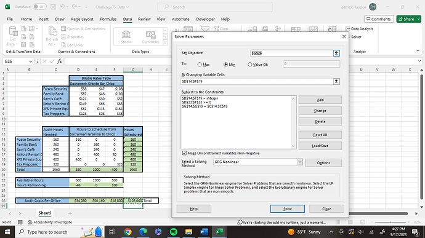Click the Undo arrow icon

pyautogui.click(x=62, y=7)
